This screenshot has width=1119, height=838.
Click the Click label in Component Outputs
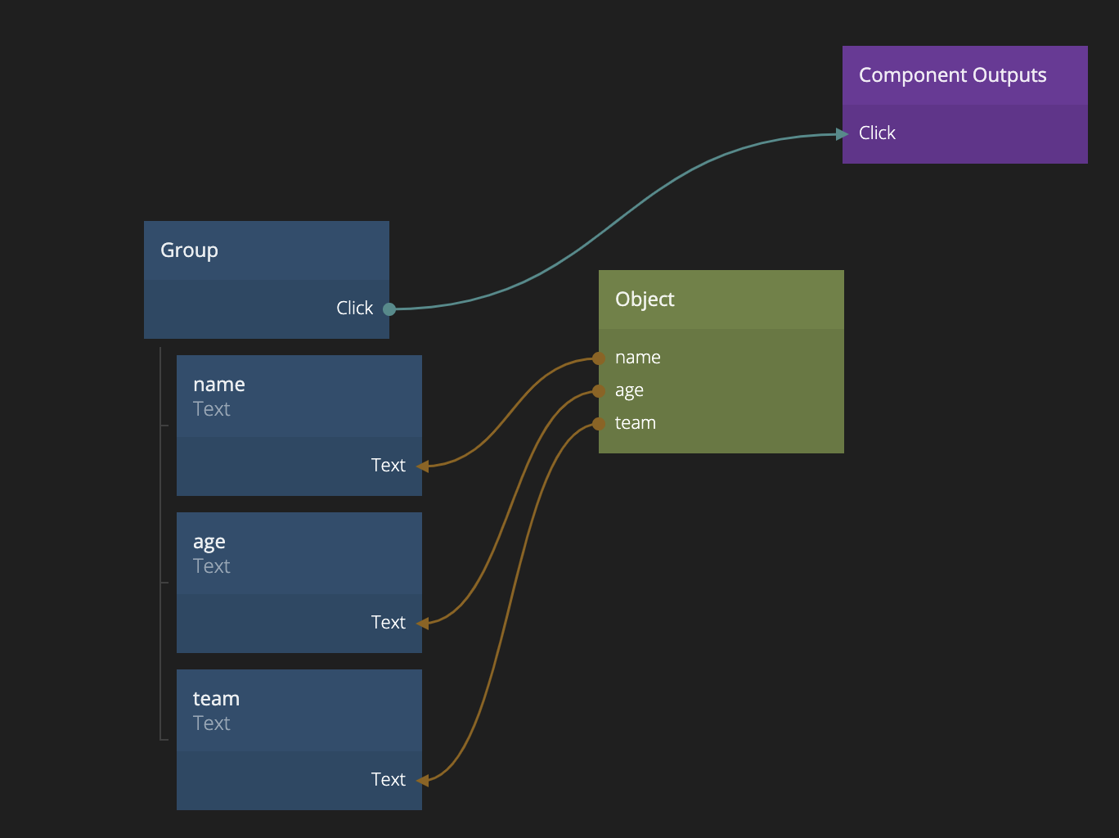pyautogui.click(x=877, y=133)
